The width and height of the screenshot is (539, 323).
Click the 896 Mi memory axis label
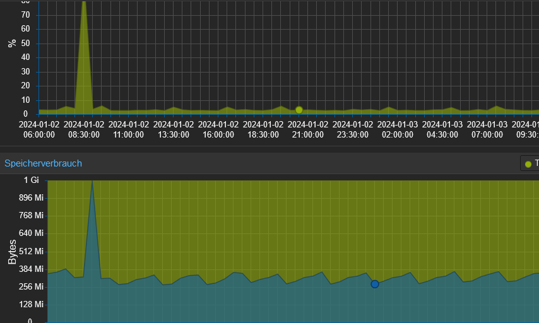pyautogui.click(x=32, y=197)
